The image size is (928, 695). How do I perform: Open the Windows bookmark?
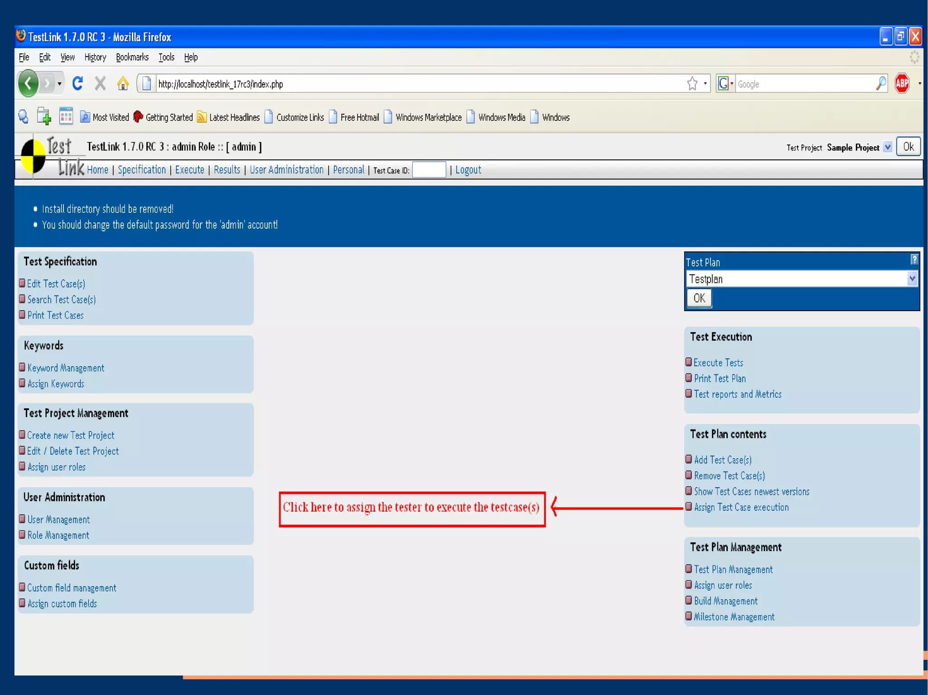click(x=550, y=117)
